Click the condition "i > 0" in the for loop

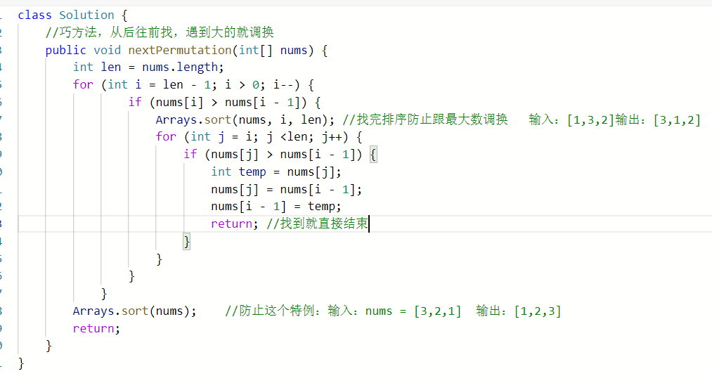pos(242,84)
